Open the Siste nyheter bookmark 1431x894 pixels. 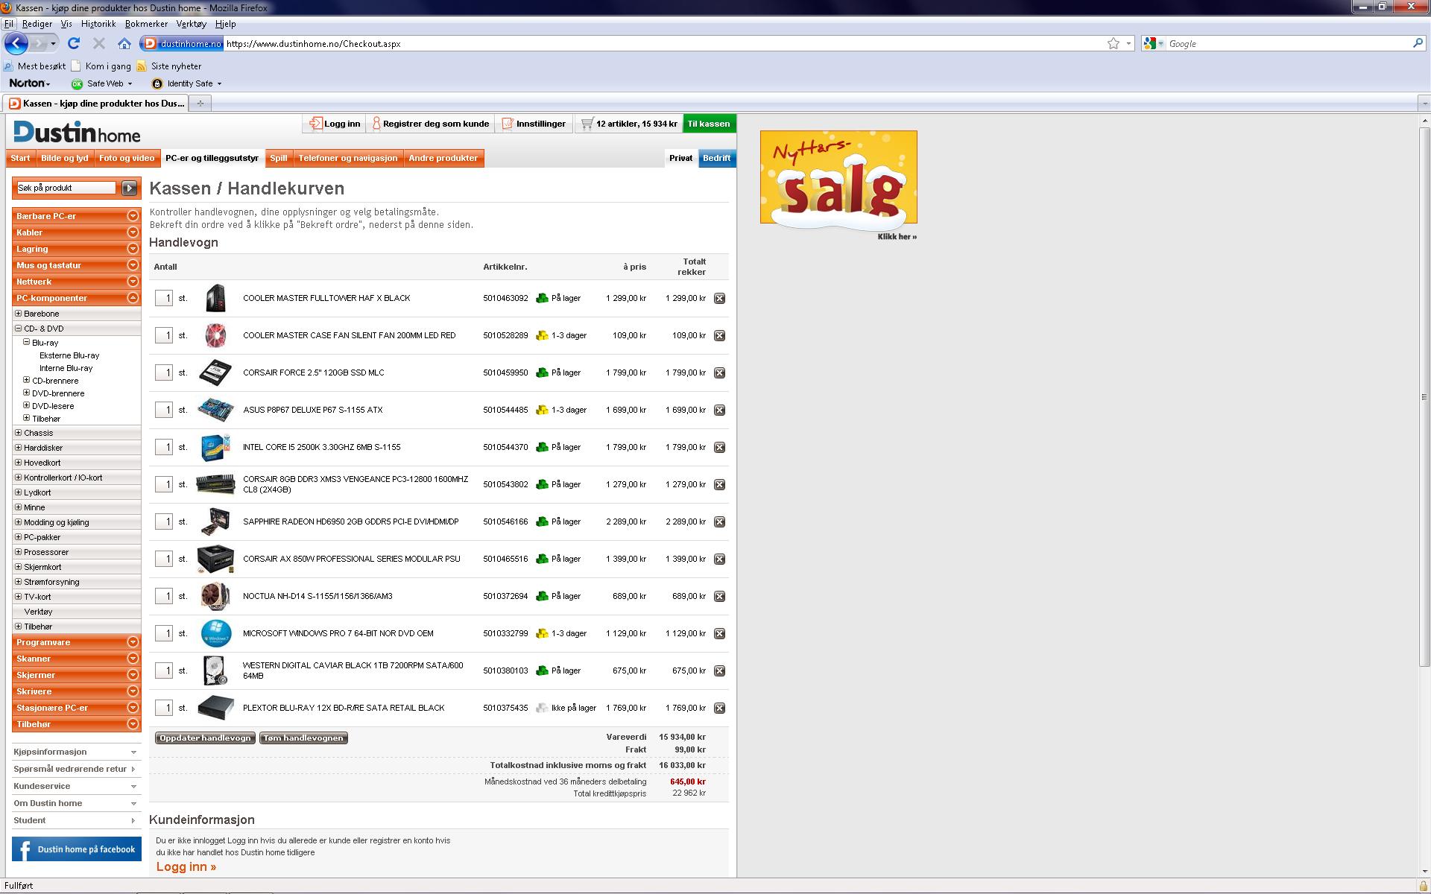169,66
